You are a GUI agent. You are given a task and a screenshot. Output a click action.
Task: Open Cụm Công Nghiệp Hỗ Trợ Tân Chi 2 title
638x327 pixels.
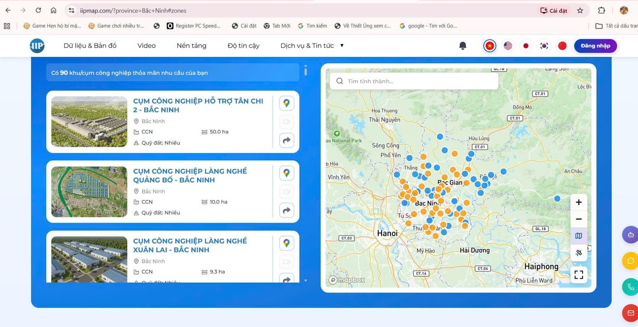[x=198, y=105]
